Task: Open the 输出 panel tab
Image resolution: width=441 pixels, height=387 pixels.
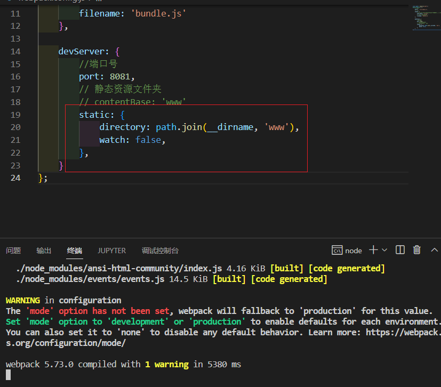Action: (x=44, y=251)
